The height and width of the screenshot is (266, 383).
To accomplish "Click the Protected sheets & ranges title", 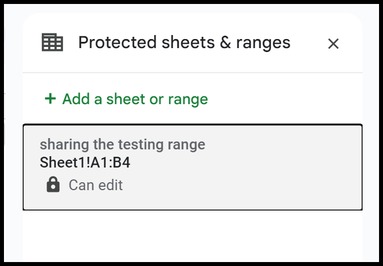I will tap(184, 42).
